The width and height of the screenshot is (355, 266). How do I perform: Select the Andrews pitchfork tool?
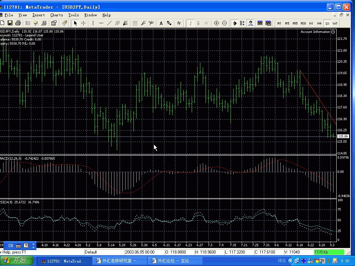coord(151,23)
